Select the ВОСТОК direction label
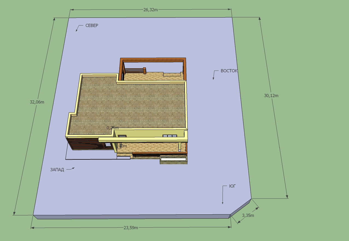 click(229, 71)
